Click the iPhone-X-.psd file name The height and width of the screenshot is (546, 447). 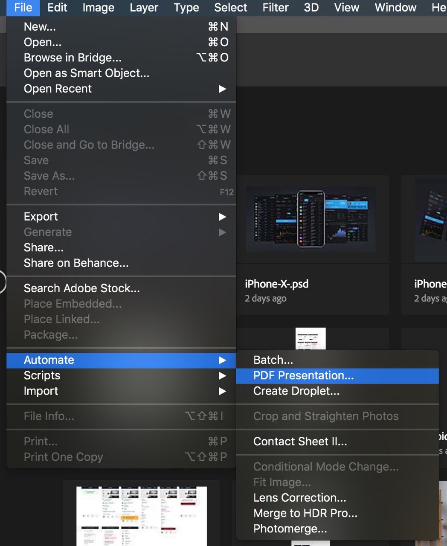277,284
